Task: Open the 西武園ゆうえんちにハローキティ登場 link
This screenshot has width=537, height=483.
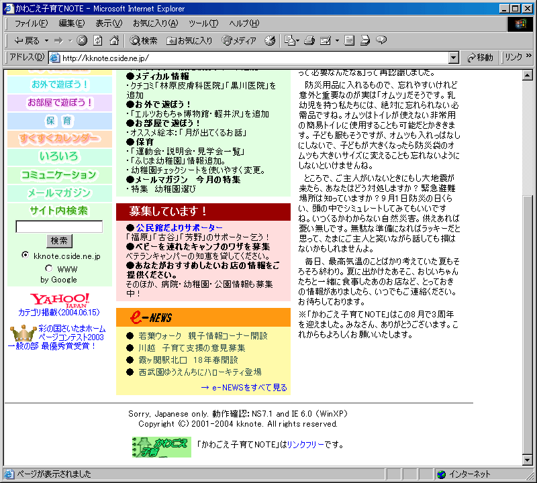Action: pyautogui.click(x=200, y=372)
